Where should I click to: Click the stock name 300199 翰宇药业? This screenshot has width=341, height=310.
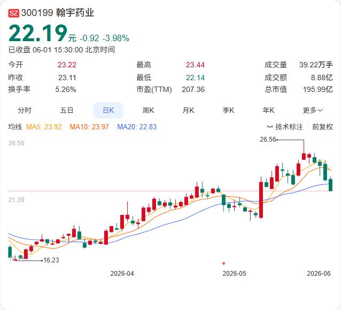57,13
